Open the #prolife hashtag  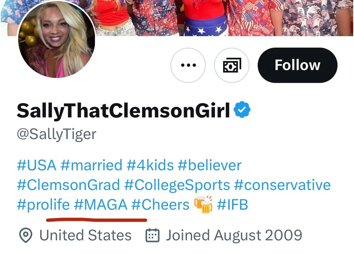coord(44,205)
